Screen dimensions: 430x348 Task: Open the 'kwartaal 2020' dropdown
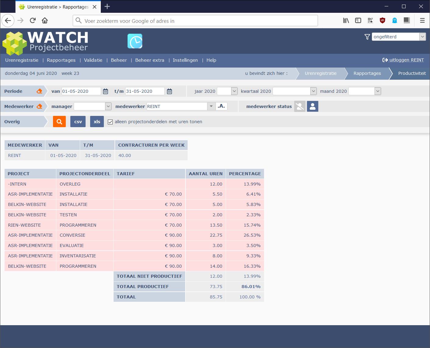coord(313,91)
